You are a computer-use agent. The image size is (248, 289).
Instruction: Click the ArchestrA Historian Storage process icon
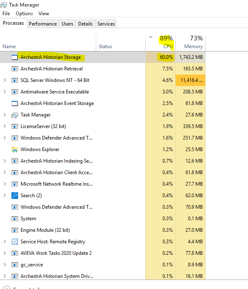point(14,57)
